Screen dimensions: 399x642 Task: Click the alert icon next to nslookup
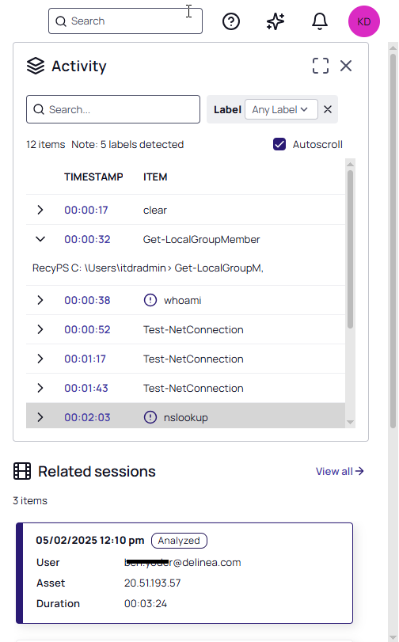150,417
